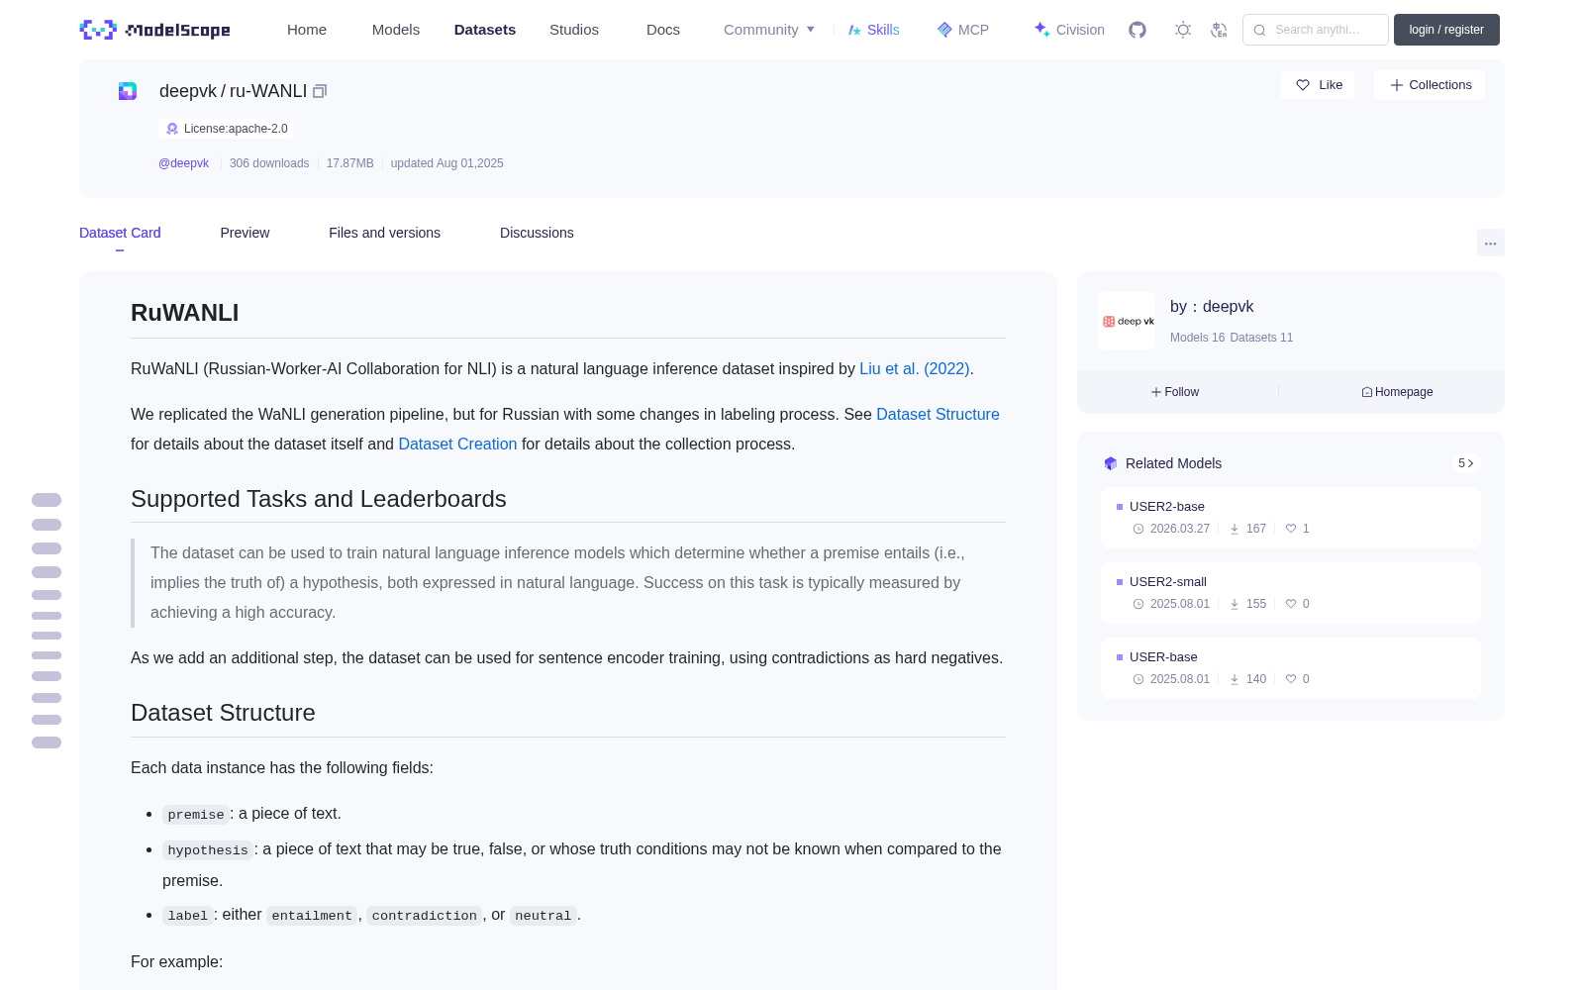Switch language with translate icon
Viewport: 1584px width, 990px height.
tap(1220, 30)
